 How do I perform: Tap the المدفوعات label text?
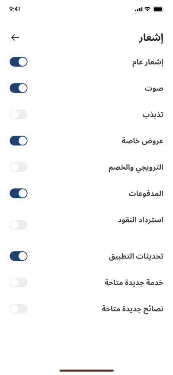146,193
